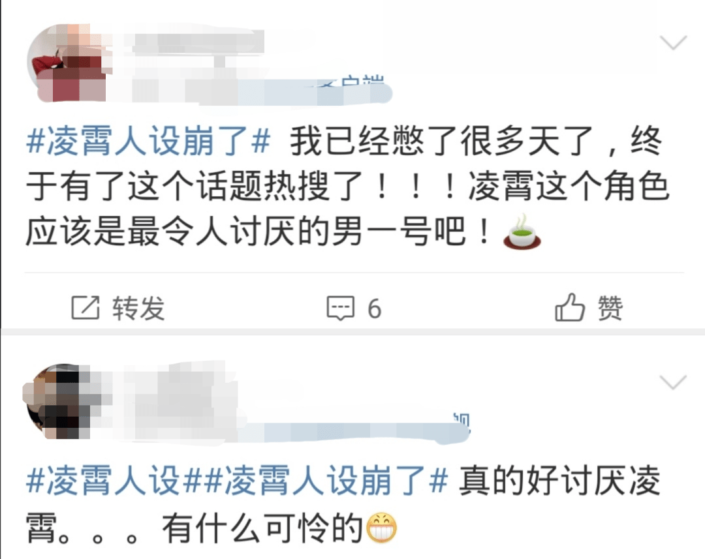Like first post with thumbs-up icon
The height and width of the screenshot is (559, 705).
coord(570,307)
